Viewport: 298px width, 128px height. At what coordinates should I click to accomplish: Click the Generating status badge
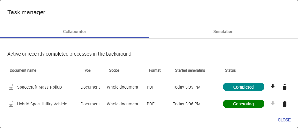pos(243,104)
